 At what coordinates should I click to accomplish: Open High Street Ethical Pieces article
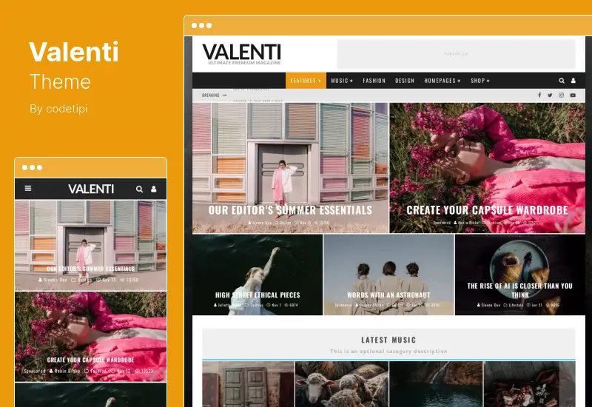coord(258,275)
